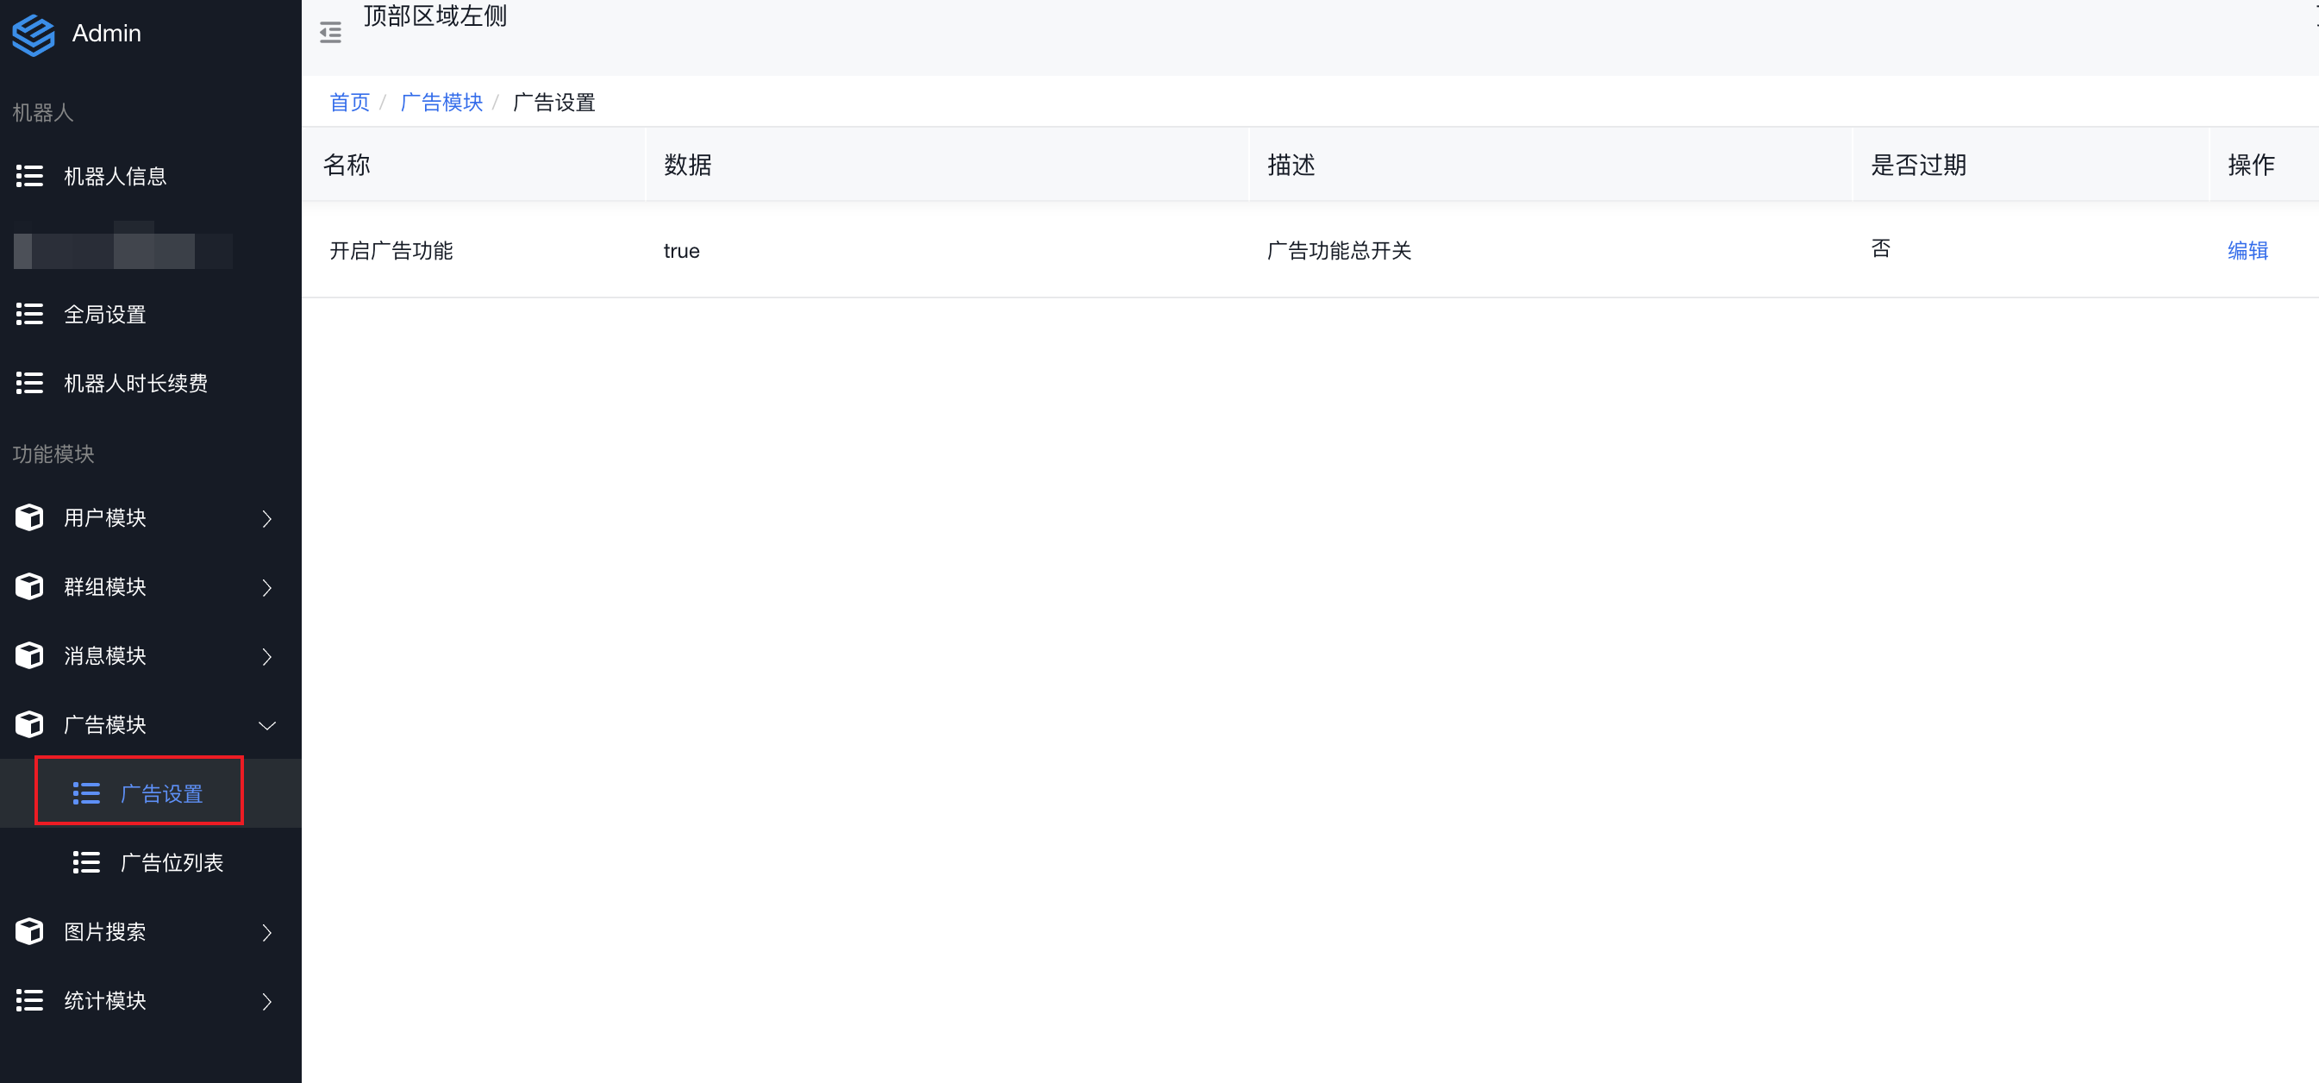Go to 首页 via the breadcrumb

coord(349,103)
